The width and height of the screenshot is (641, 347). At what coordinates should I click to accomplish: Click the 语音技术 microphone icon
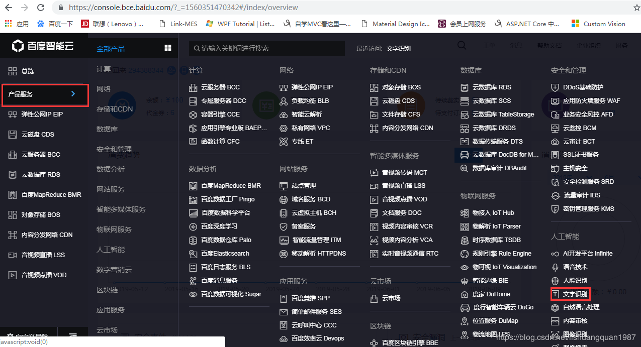[x=555, y=267]
